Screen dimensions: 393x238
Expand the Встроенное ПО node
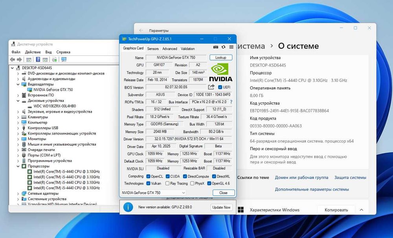click(x=18, y=95)
